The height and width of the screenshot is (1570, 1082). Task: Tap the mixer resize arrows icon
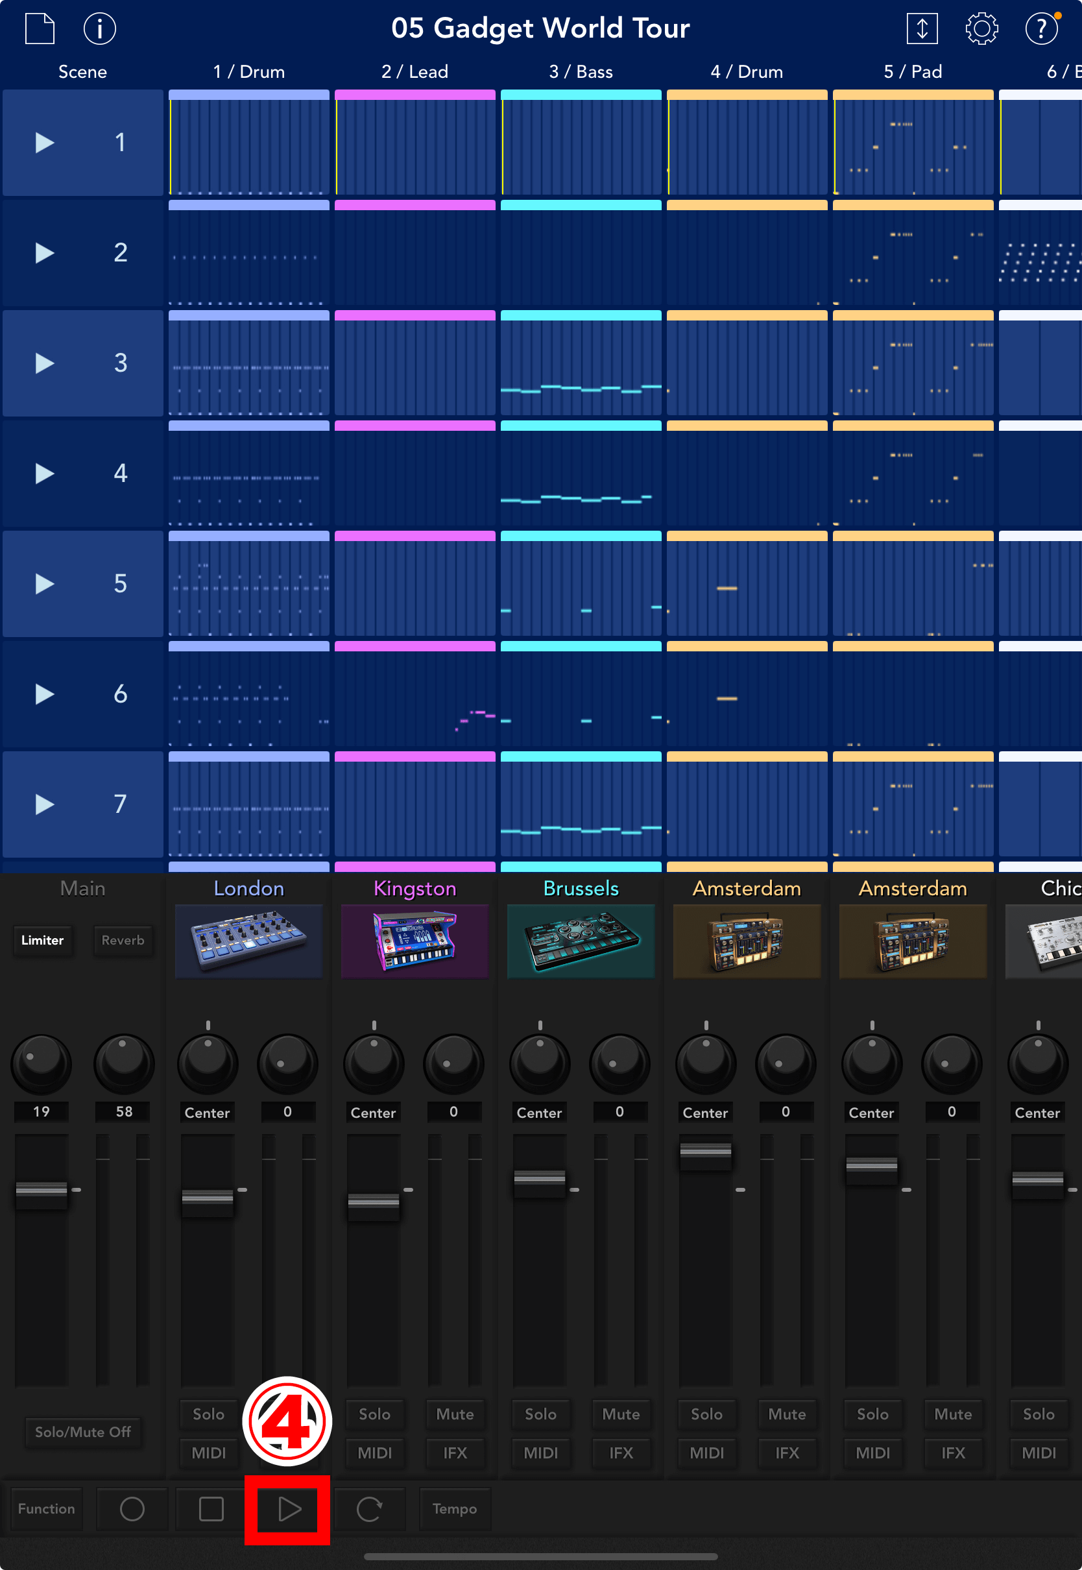(x=922, y=29)
